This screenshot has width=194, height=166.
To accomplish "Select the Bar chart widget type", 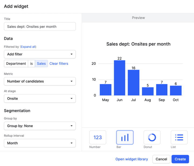I will pos(125,137).
